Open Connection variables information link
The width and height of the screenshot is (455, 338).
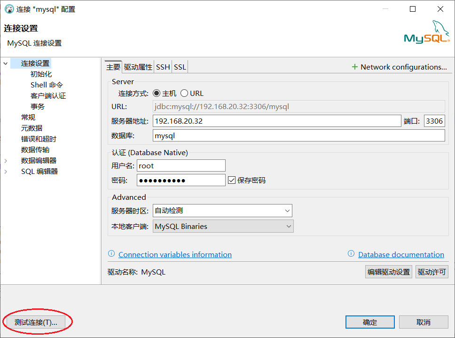click(x=175, y=254)
